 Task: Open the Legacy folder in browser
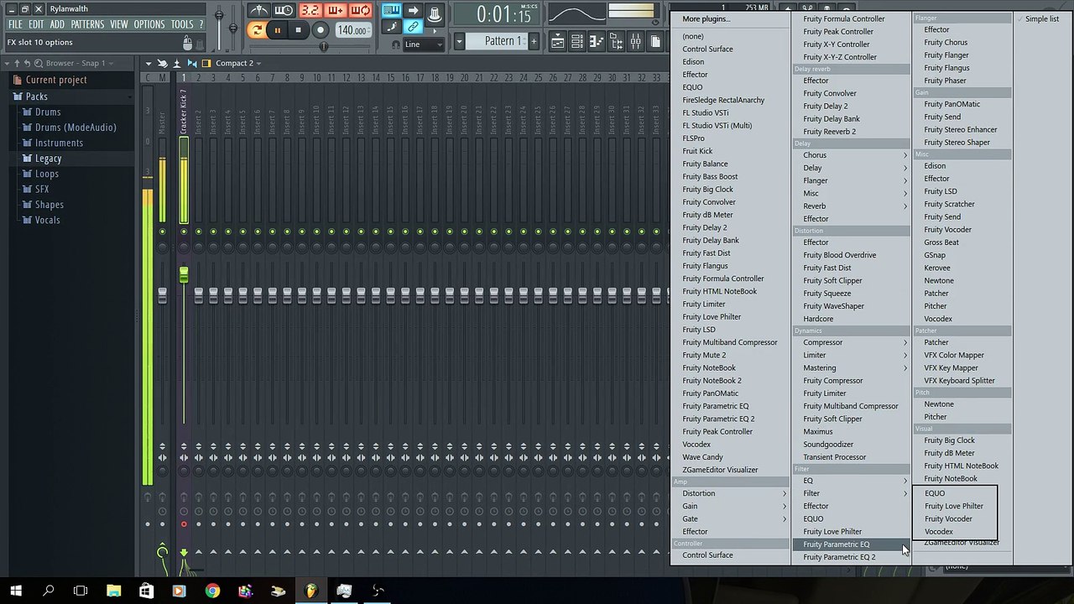(48, 159)
